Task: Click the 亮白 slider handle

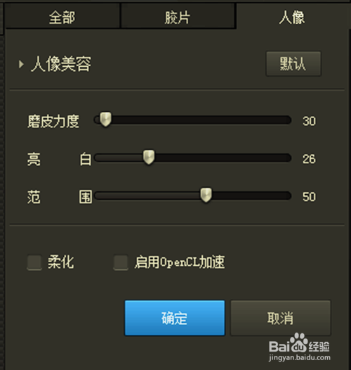Action: [x=149, y=157]
